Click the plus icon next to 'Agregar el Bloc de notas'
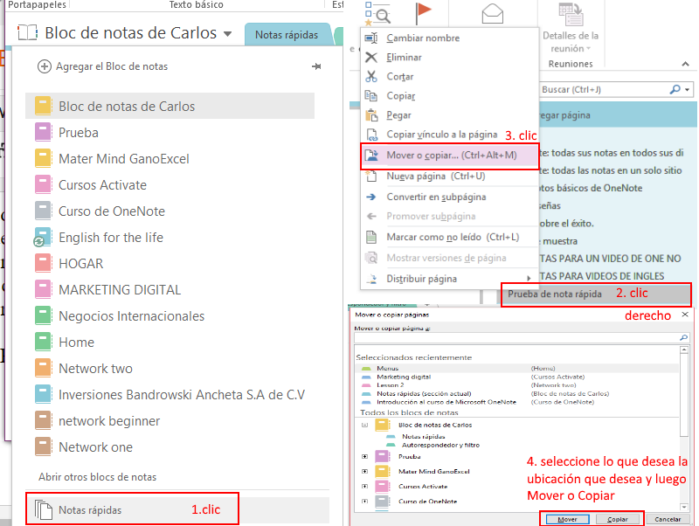 pos(44,66)
